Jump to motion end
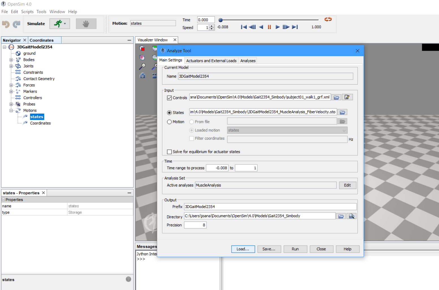This screenshot has height=290, width=439. tap(295, 27)
